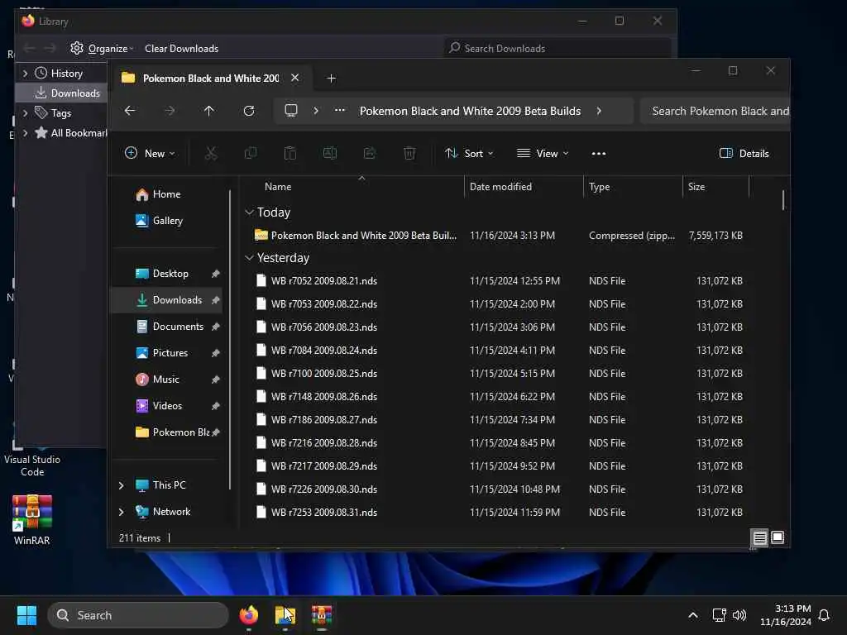Unpin Desktop from Quick access
The width and height of the screenshot is (847, 635).
click(216, 274)
